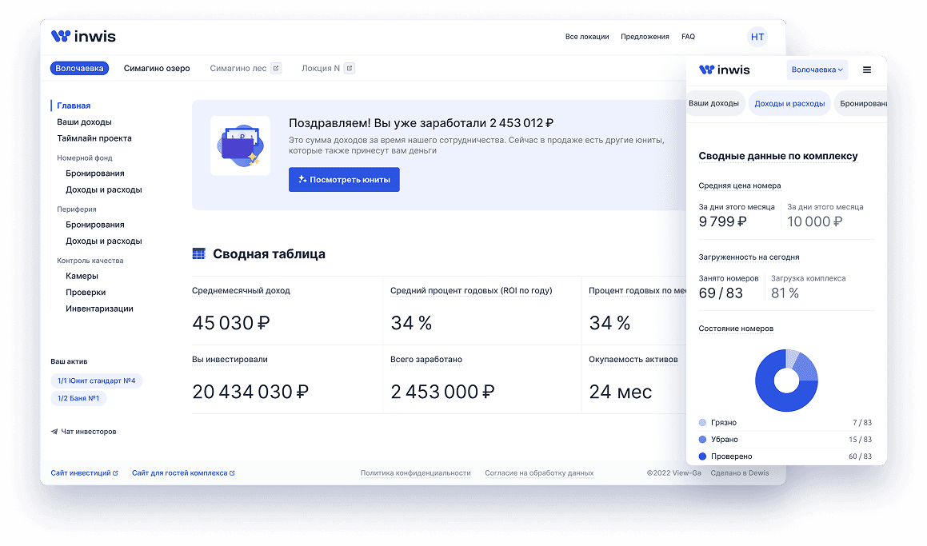Open Чат инвесторов link

pyautogui.click(x=84, y=432)
